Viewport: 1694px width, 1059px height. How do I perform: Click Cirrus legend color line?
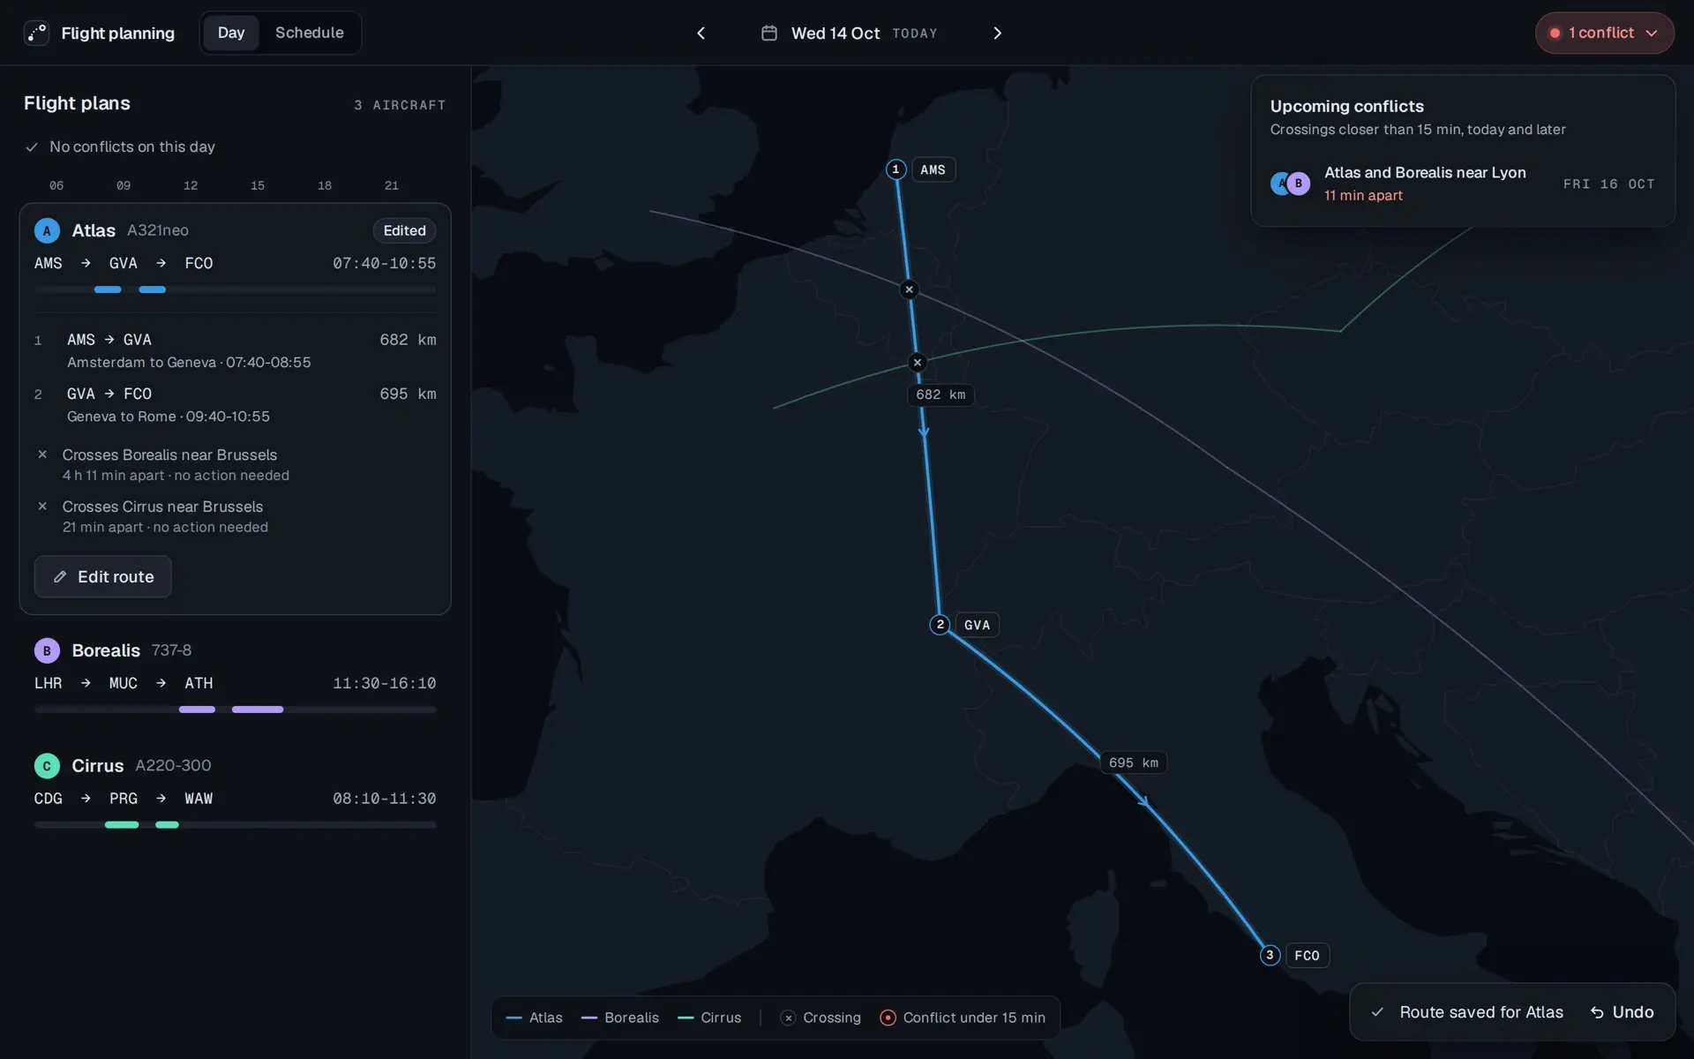coord(686,1018)
